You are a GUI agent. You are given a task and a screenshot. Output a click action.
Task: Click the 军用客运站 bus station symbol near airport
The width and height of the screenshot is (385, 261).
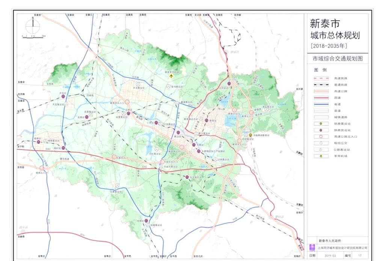click(168, 87)
